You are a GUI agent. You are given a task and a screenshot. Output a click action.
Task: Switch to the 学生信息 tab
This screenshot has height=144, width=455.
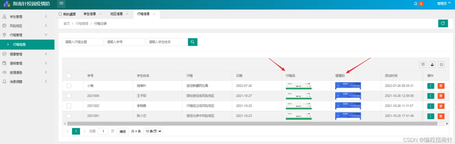(x=89, y=14)
